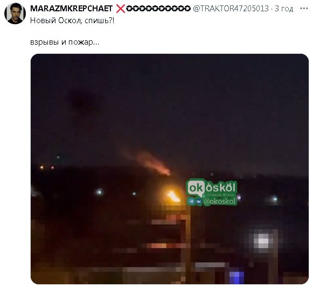The height and width of the screenshot is (288, 313).
Task: Open the @TRAKTOR47205013 handle link
Action: [x=231, y=9]
